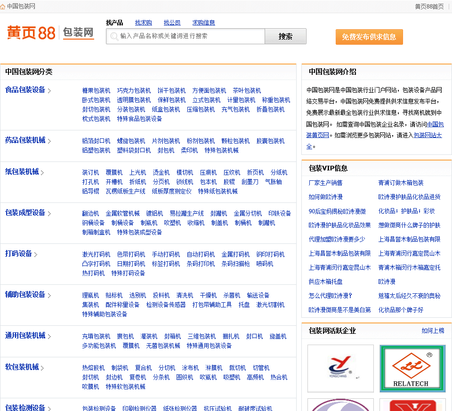Open the 食品包装设备 category heading

point(25,90)
